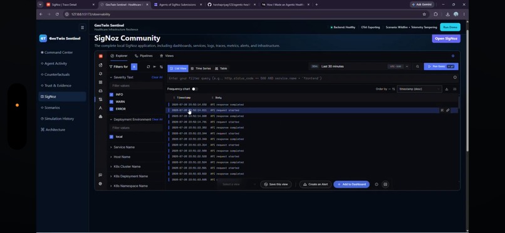Toggle the GeoTwin sidebar hamburger menu

pyautogui.click(x=83, y=28)
